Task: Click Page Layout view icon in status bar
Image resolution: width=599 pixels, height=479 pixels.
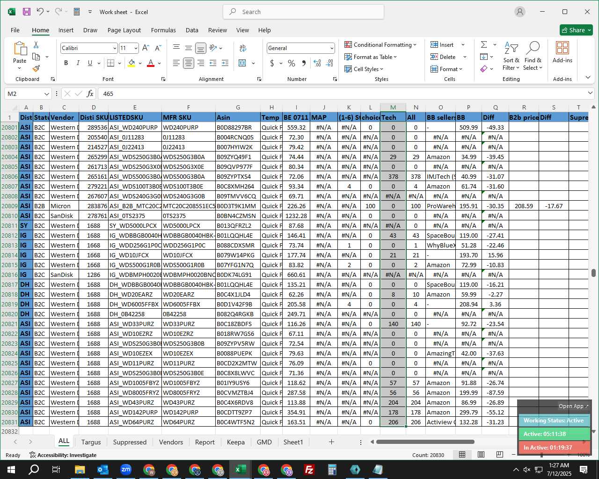Action: coord(481,455)
